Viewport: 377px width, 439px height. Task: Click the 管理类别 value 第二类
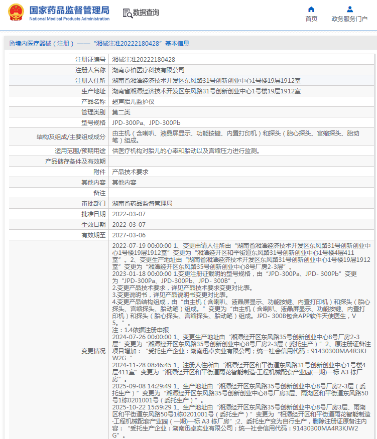pos(121,112)
